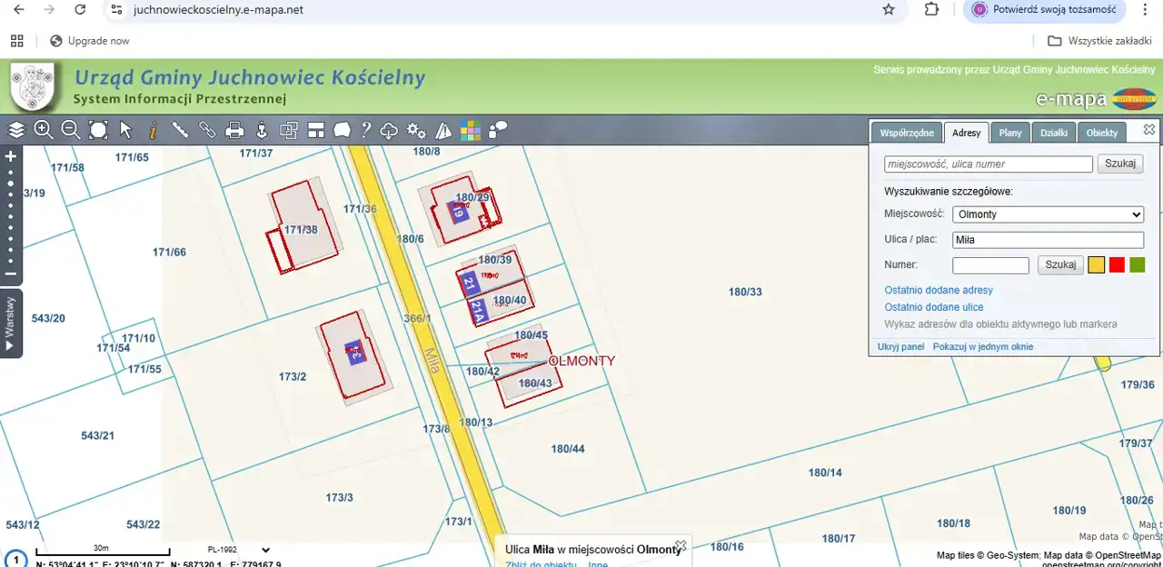Screen dimensions: 1163x567
Task: Open the gears settings icon
Action: point(416,130)
